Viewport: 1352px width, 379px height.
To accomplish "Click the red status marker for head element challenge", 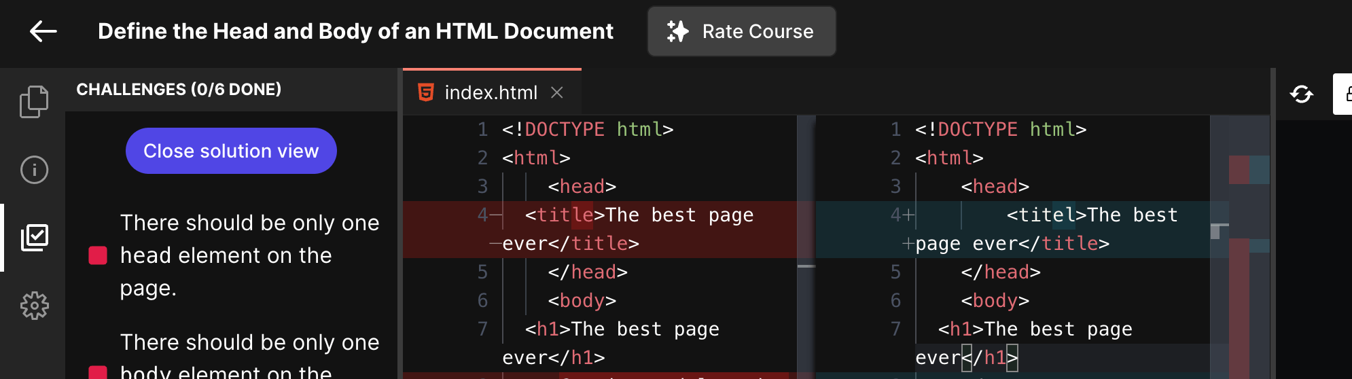I will (98, 255).
